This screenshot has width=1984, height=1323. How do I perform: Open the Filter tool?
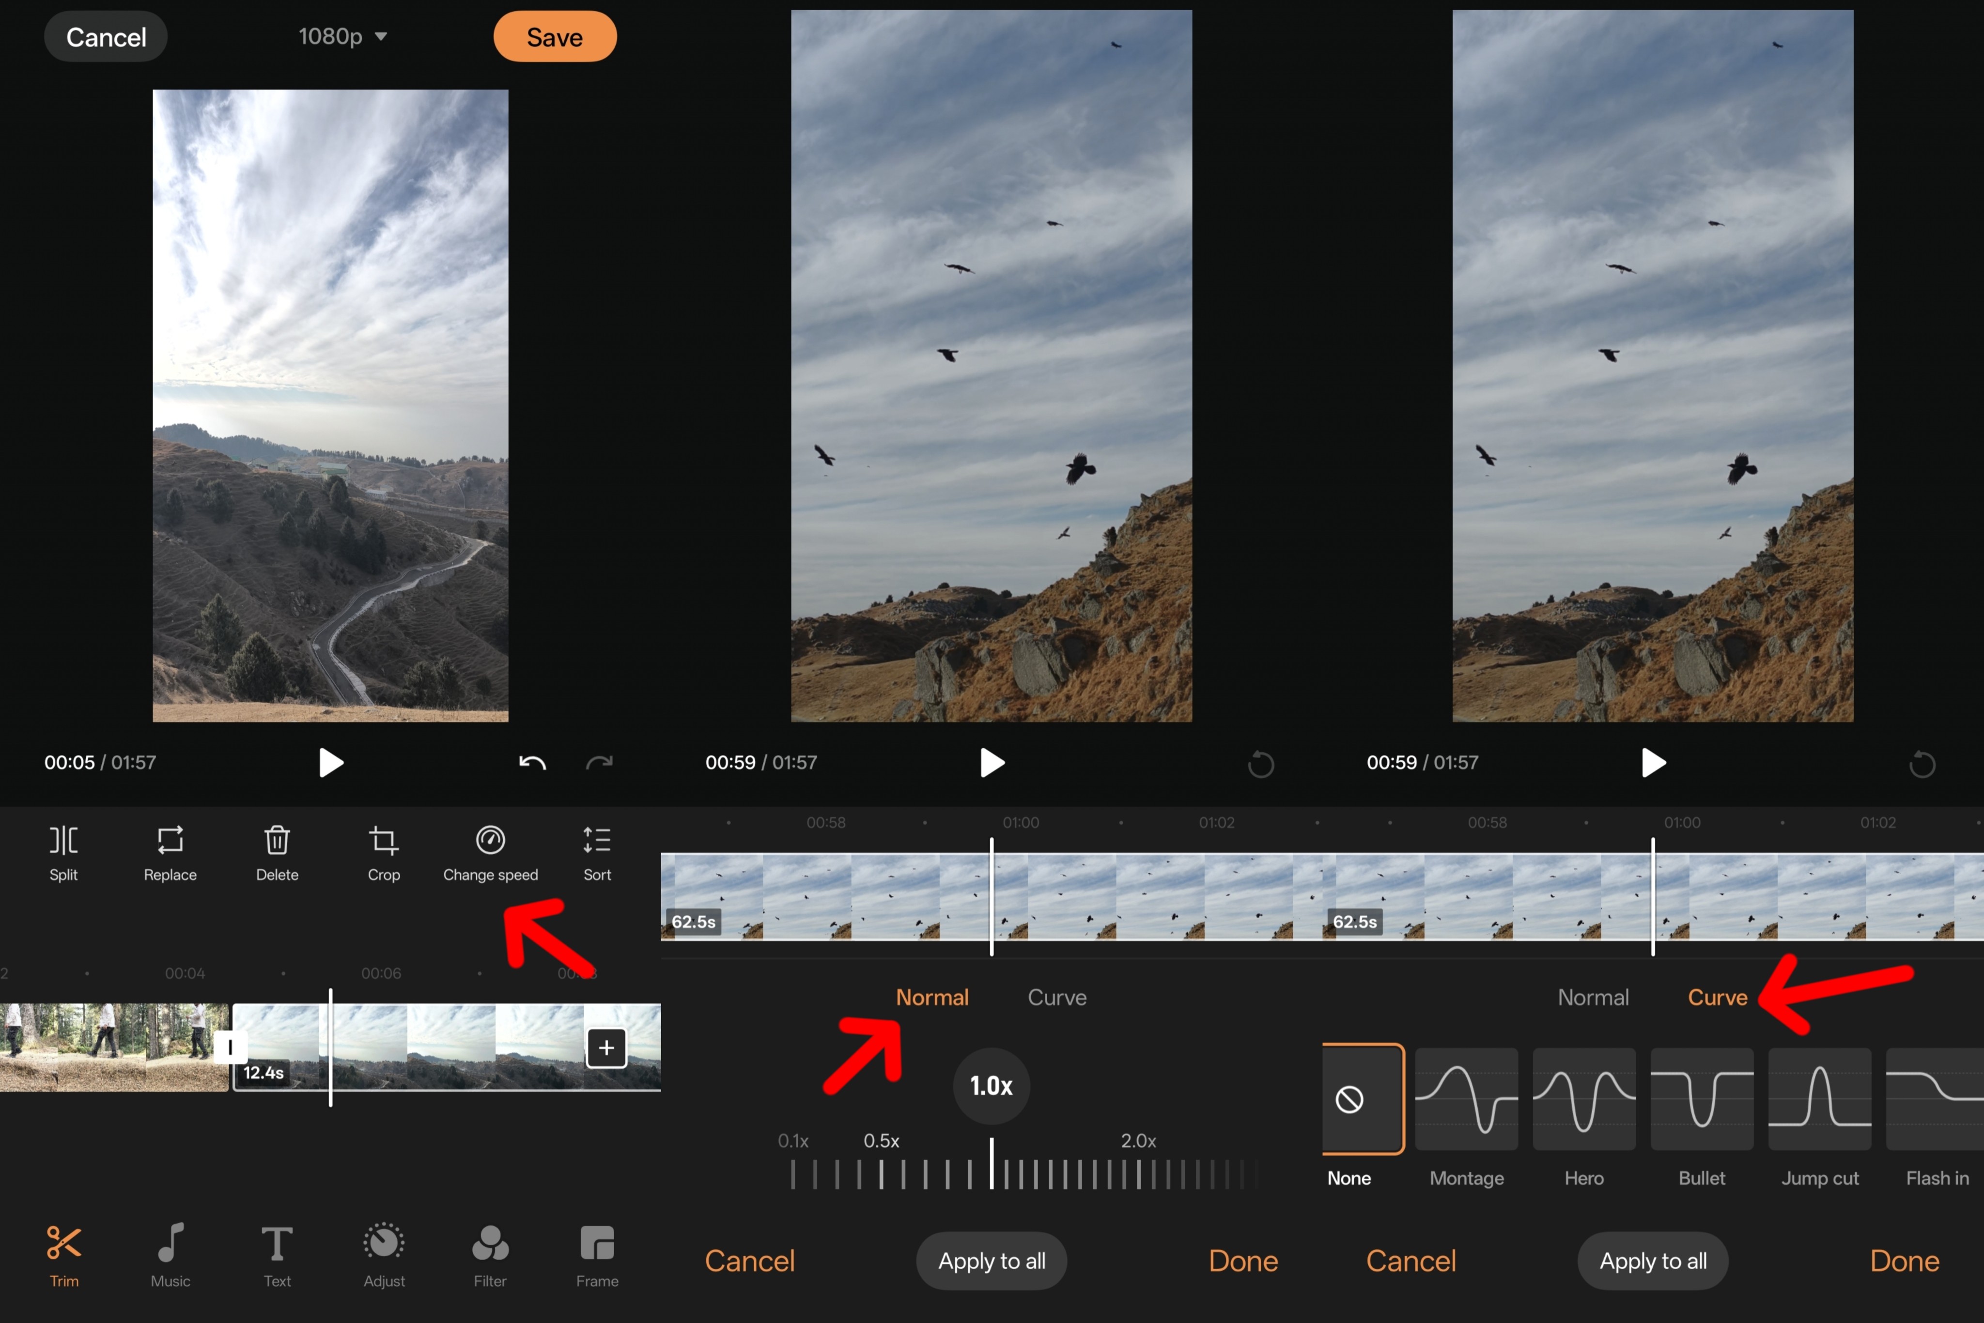[490, 1256]
